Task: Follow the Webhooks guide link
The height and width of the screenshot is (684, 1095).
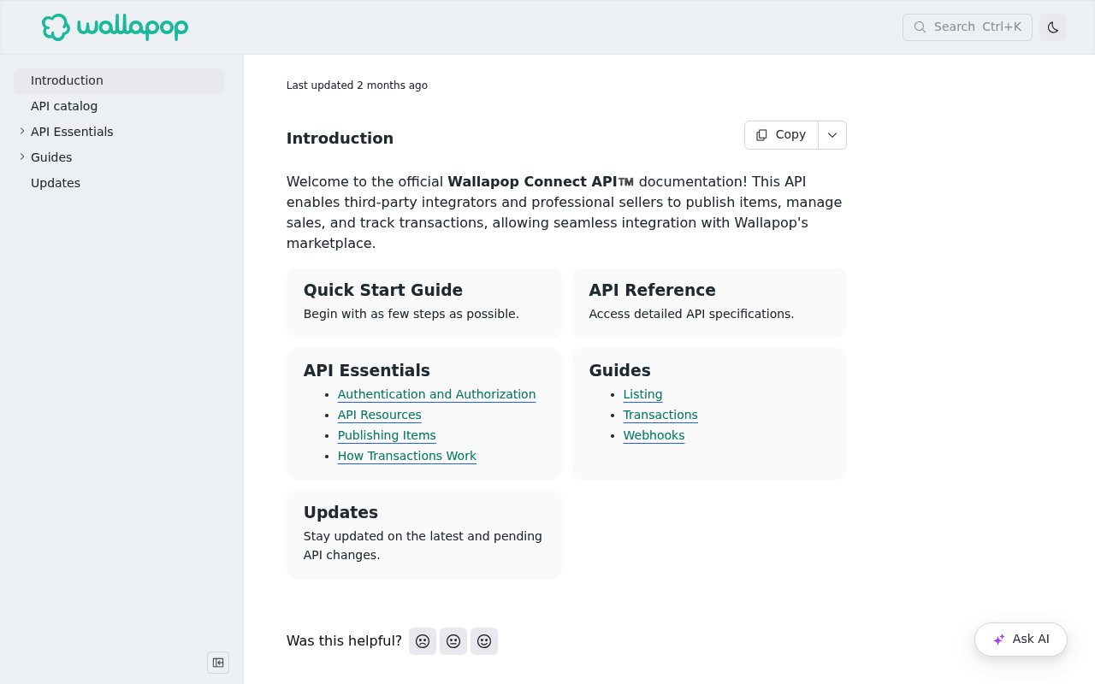Action: (654, 435)
